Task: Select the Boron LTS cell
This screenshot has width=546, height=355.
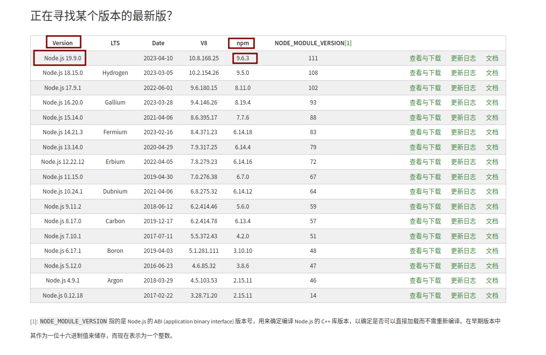Action: tap(115, 251)
